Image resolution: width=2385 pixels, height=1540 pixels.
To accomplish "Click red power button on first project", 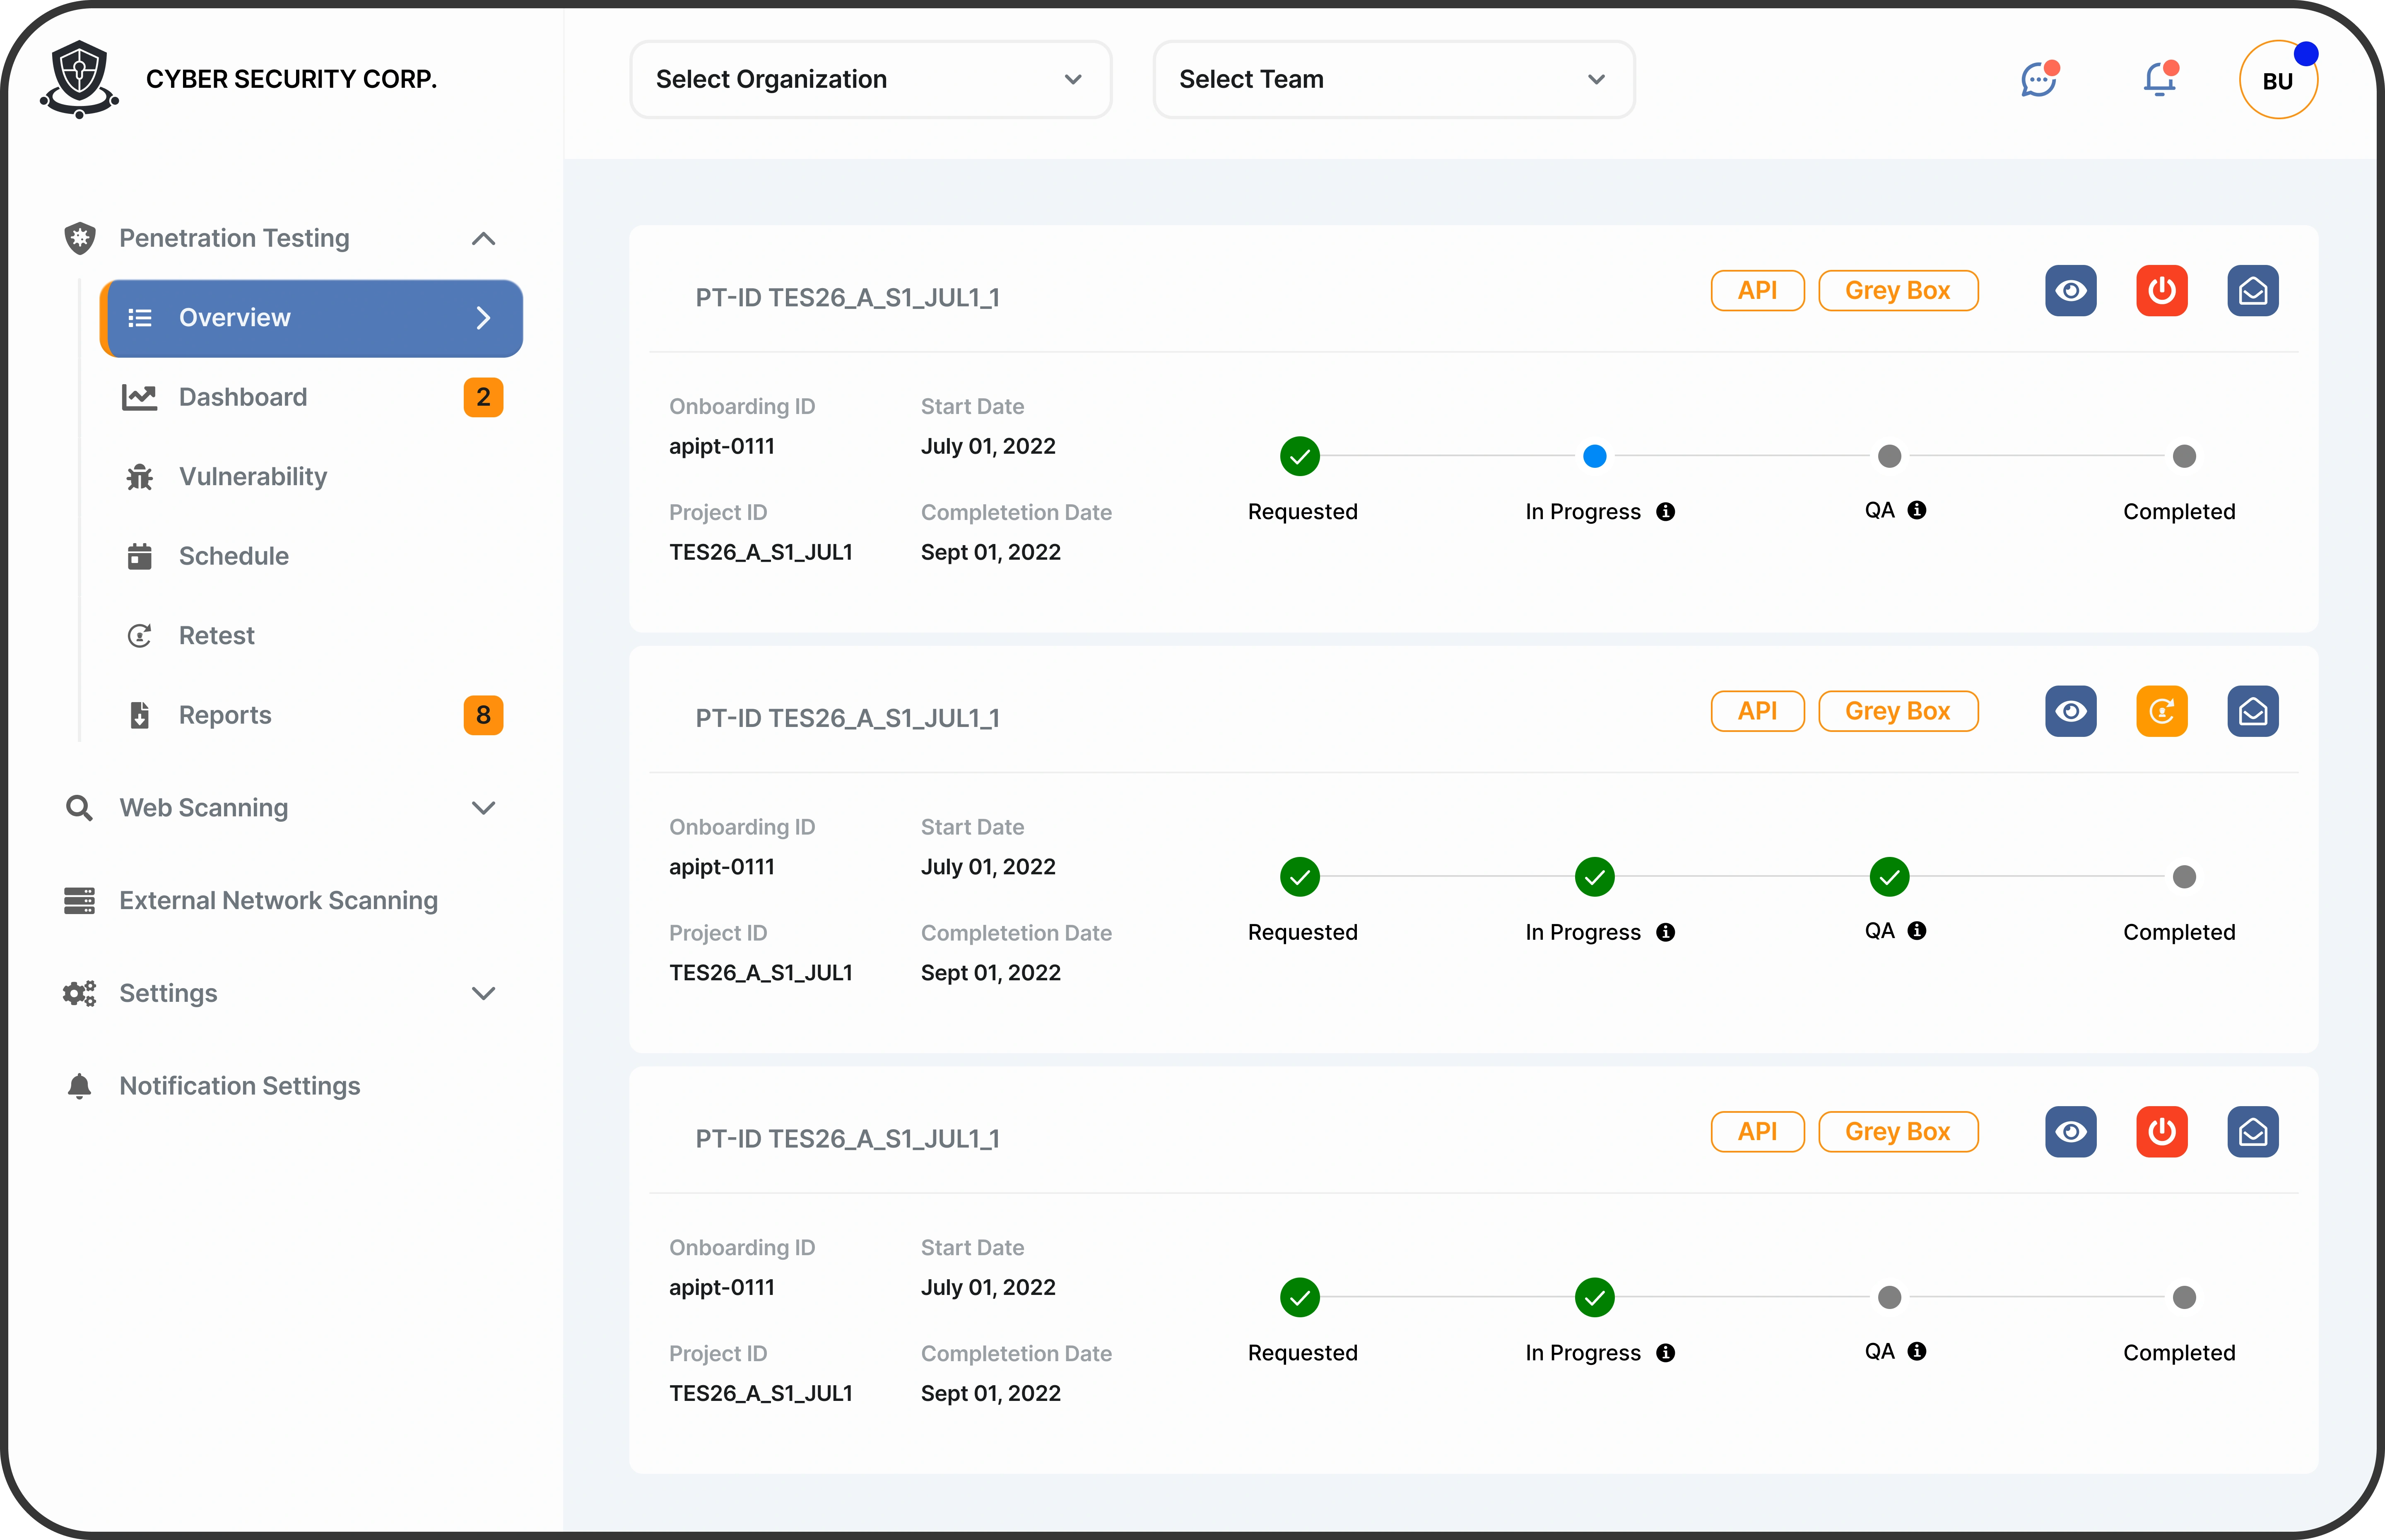I will [2161, 291].
